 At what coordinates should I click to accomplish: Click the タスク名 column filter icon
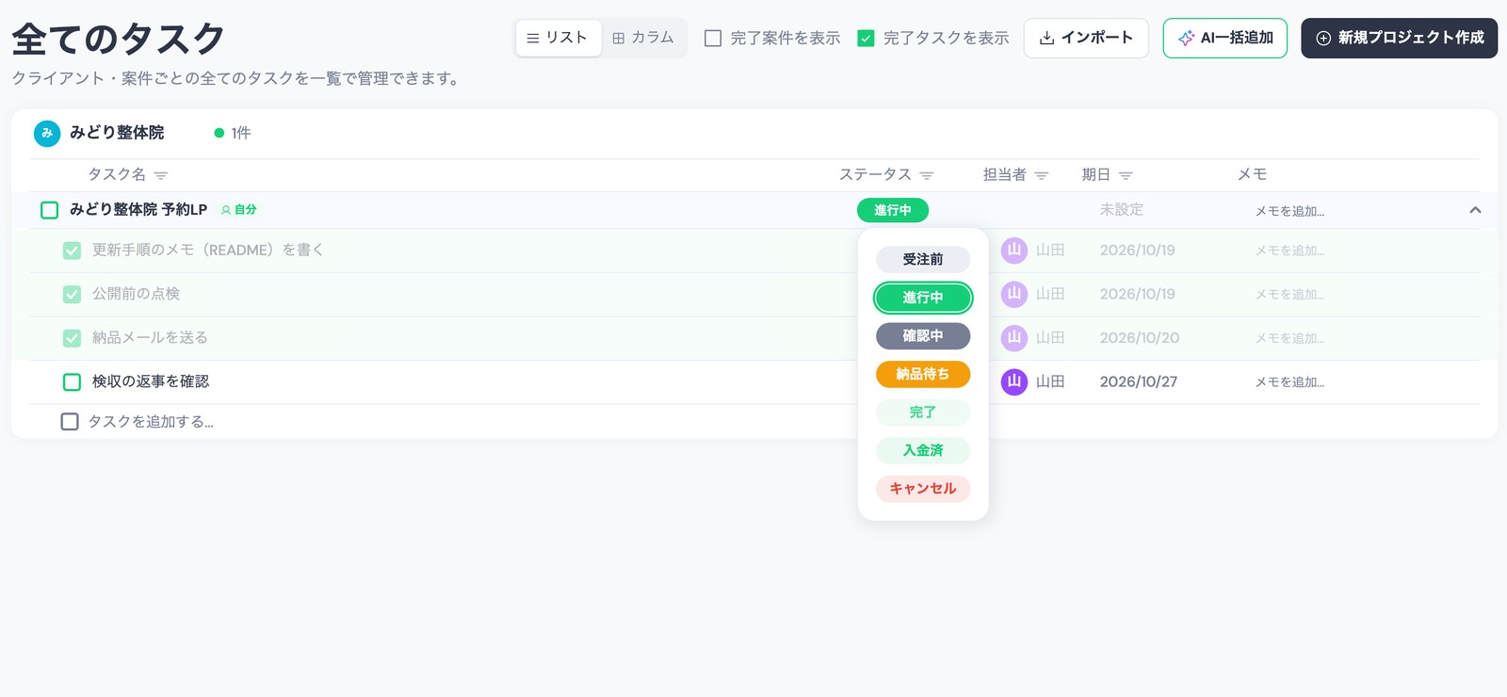pos(161,176)
